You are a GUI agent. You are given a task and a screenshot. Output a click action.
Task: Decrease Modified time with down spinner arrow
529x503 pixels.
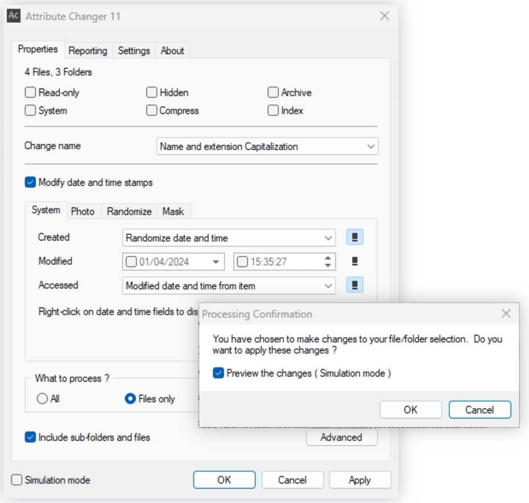click(328, 266)
